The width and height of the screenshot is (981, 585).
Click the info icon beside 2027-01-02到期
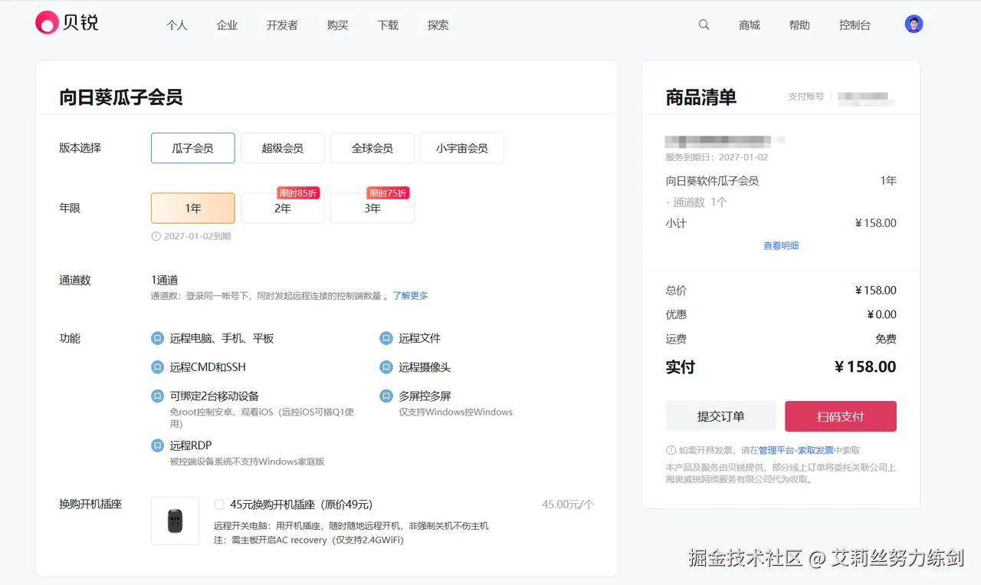tap(156, 236)
